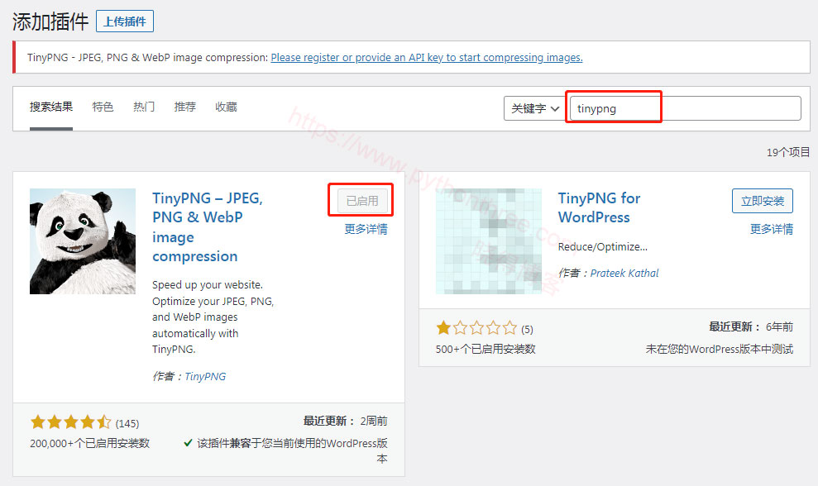
Task: Click 立即安装 for TinyPNG for WordPress
Action: point(763,201)
